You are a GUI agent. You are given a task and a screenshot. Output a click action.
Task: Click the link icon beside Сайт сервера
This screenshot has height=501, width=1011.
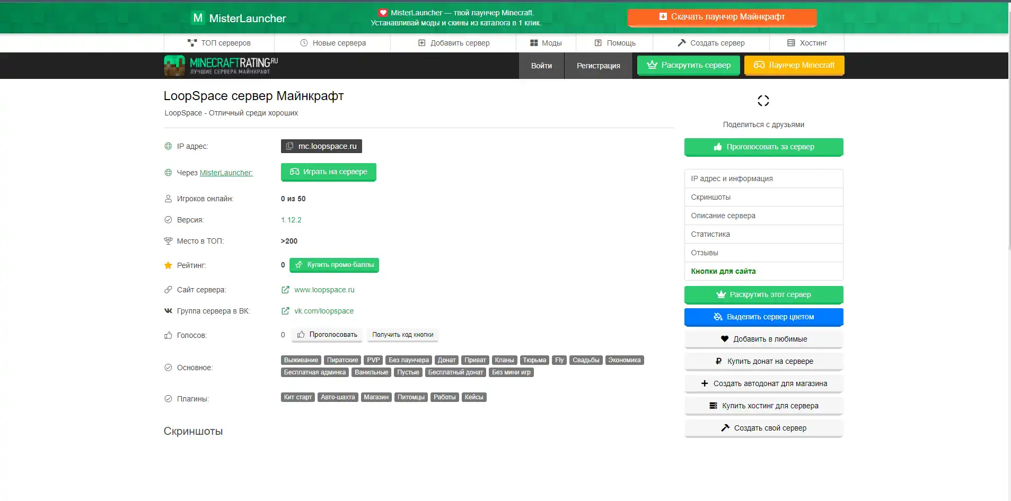point(168,290)
